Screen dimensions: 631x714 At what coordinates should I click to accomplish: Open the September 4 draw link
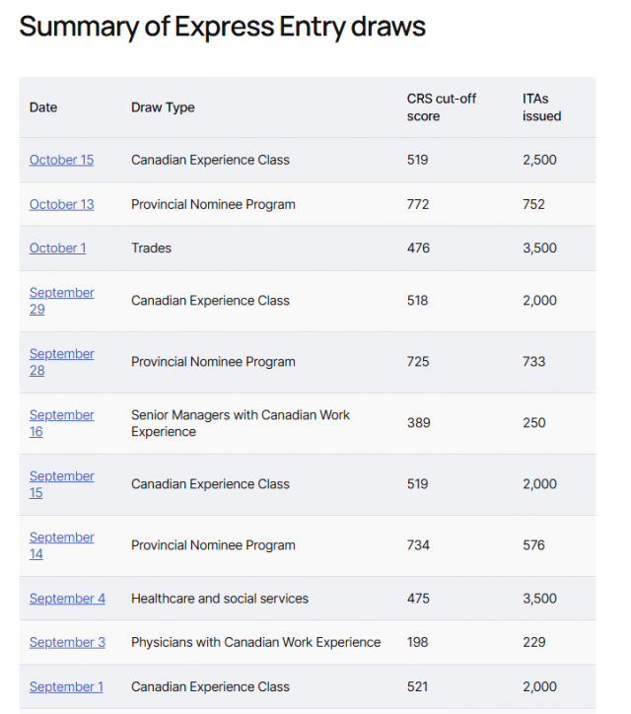point(67,599)
